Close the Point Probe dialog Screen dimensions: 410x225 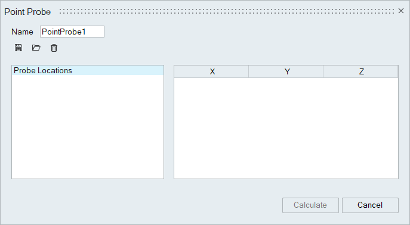click(401, 11)
